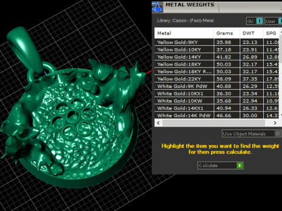Sort by the DWT column header

(x=251, y=33)
